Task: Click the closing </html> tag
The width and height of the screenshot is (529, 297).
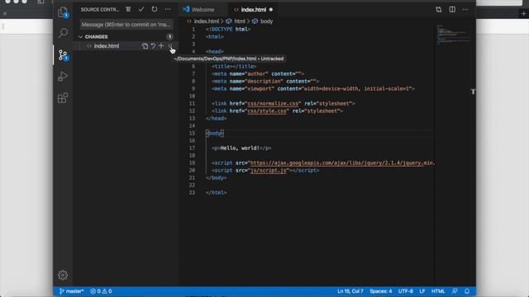Action: (x=217, y=192)
